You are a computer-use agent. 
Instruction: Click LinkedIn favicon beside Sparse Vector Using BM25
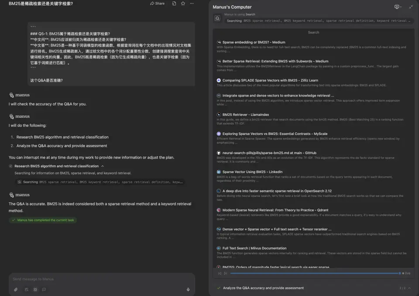219,172
